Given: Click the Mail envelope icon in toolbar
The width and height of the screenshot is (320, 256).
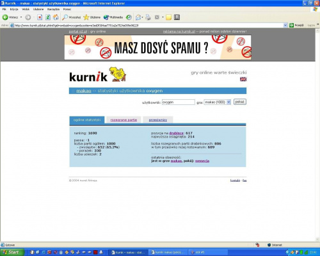Looking at the screenshot, I should tap(138, 17).
